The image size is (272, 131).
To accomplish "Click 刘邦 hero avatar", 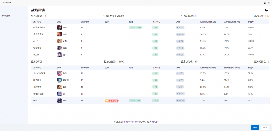I will pos(59,55).
